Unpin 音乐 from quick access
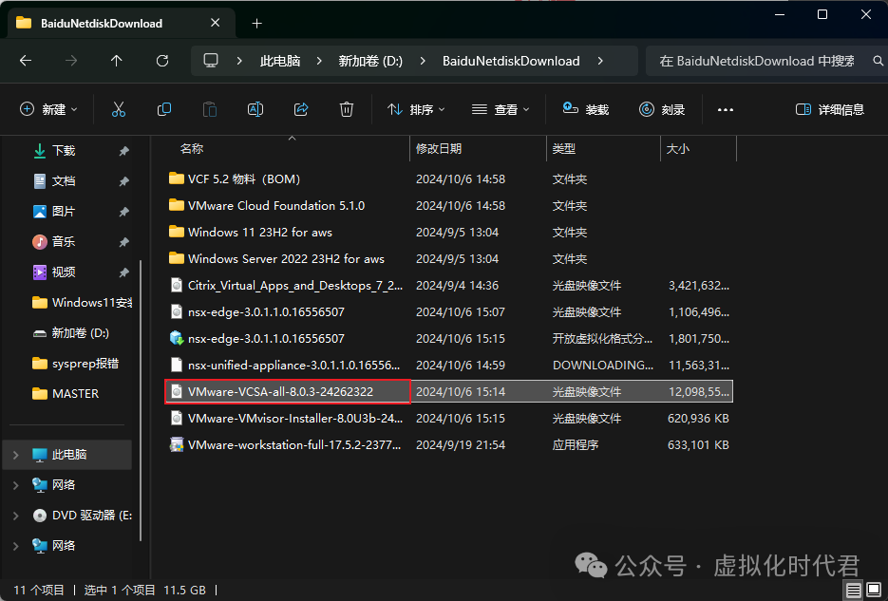Viewport: 888px width, 601px height. point(124,242)
